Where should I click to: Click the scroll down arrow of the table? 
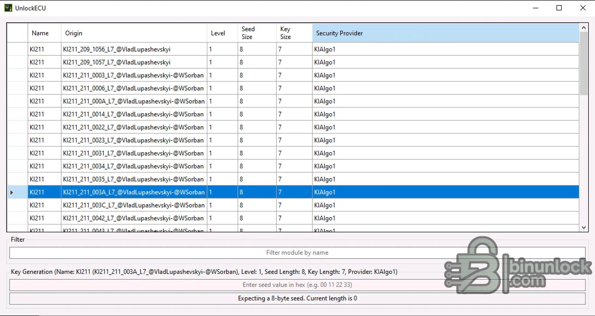tap(584, 227)
